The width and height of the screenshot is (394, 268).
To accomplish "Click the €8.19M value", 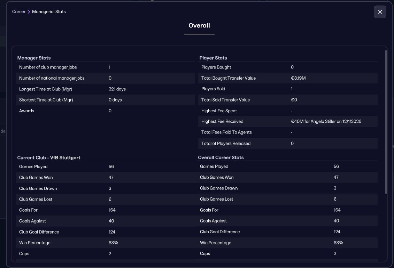I will click(298, 78).
